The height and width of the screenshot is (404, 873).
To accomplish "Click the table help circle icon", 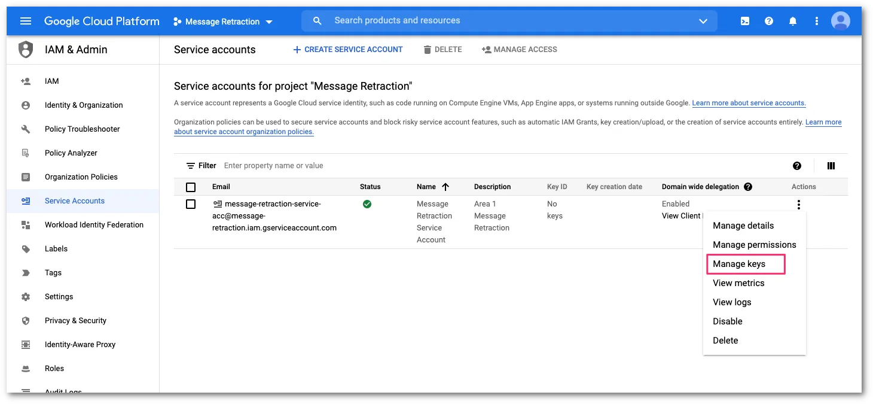I will (796, 165).
